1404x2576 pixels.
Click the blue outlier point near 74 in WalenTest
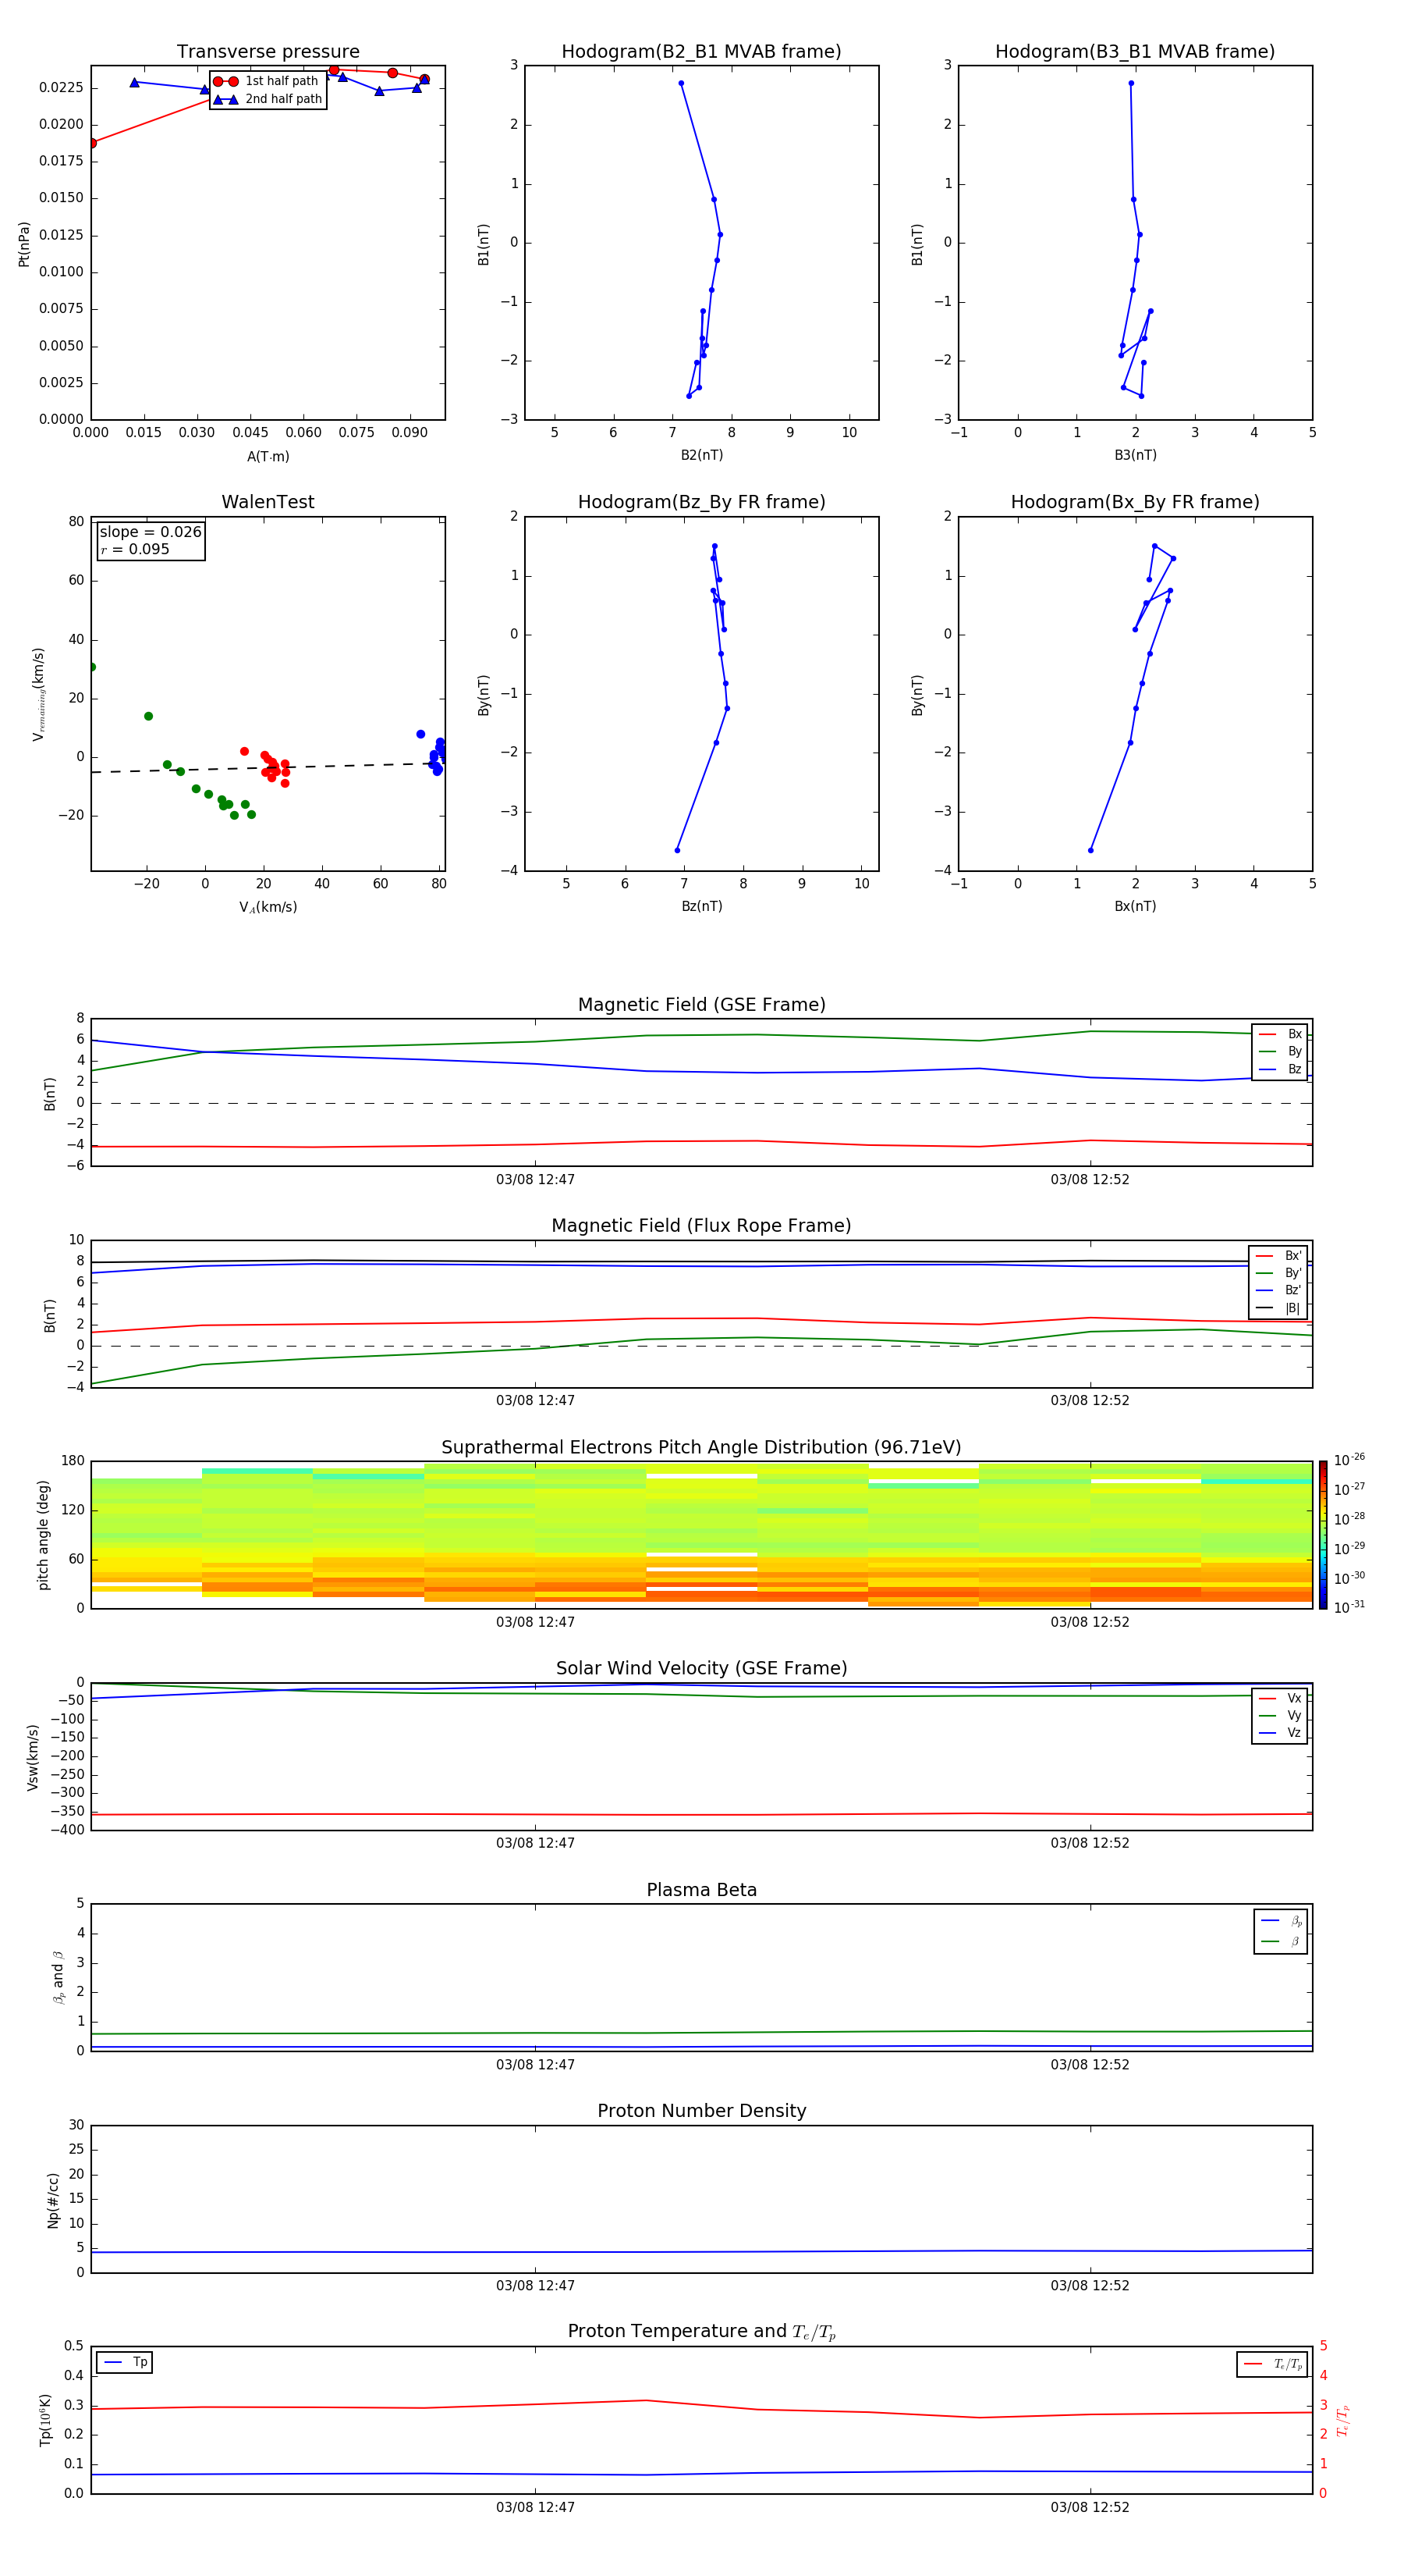pos(420,734)
